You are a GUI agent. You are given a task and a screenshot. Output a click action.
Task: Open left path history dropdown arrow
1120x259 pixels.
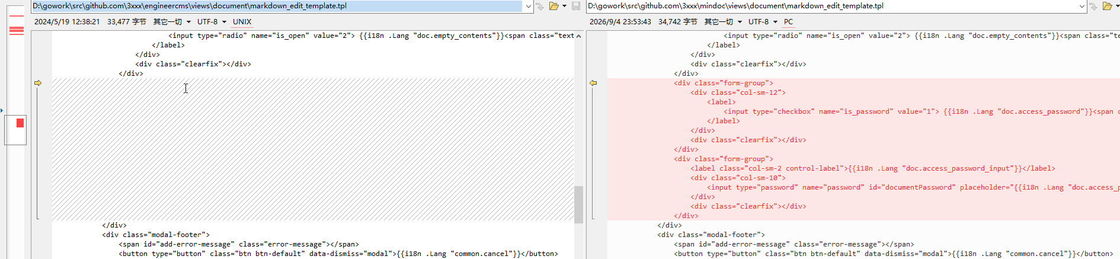528,6
